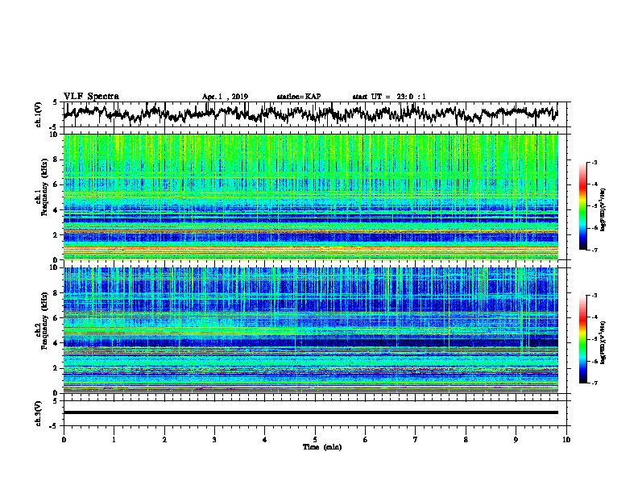Viewport: 638px width, 493px height.
Task: Click the ch.1 frequency spectrogram panel
Action: (311, 197)
